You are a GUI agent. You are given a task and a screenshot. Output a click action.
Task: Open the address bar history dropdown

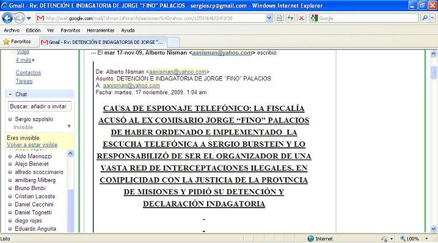269,18
